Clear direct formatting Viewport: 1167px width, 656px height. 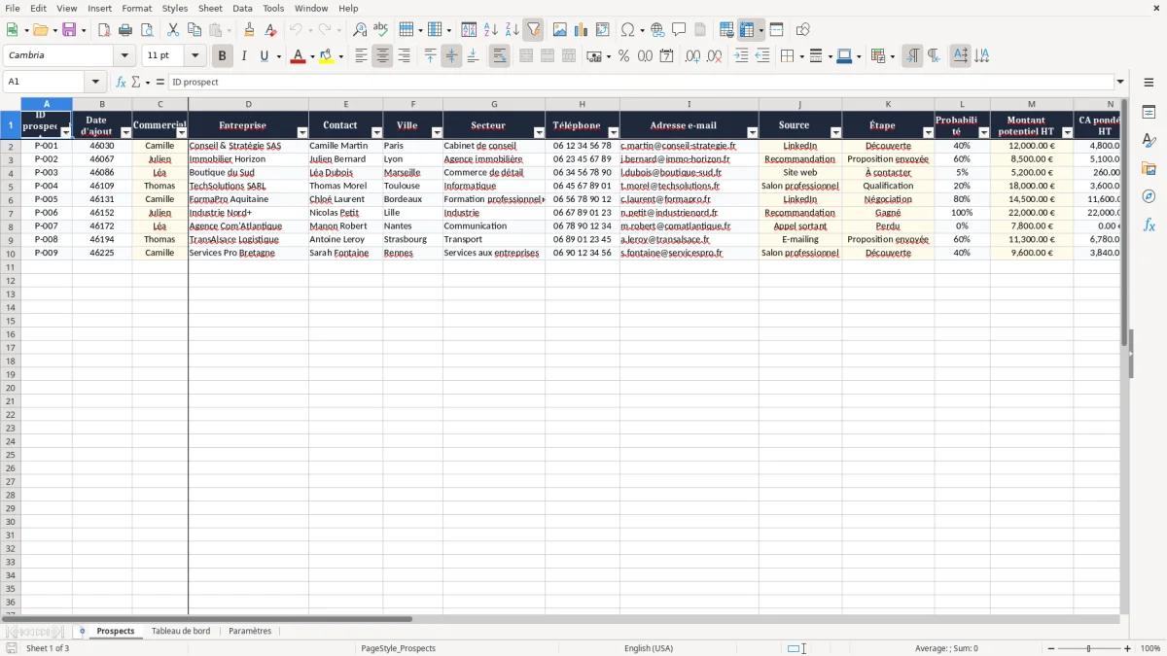(271, 30)
